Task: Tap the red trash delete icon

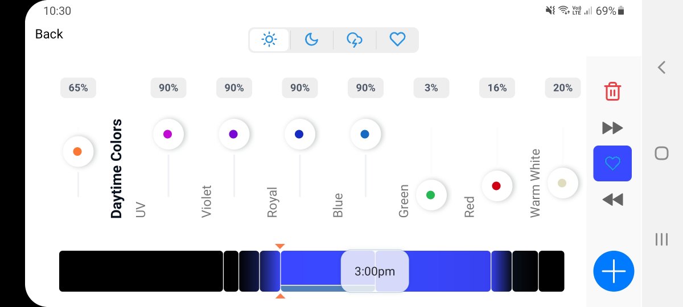Action: (612, 91)
